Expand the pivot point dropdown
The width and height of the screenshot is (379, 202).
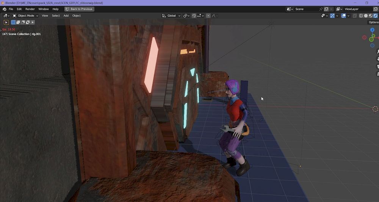pos(186,16)
